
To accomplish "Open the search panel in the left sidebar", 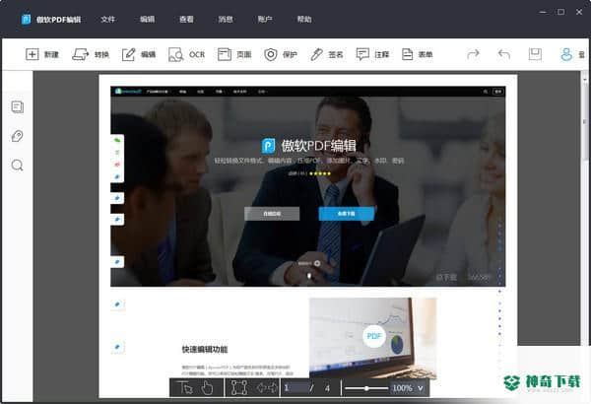I will click(18, 166).
